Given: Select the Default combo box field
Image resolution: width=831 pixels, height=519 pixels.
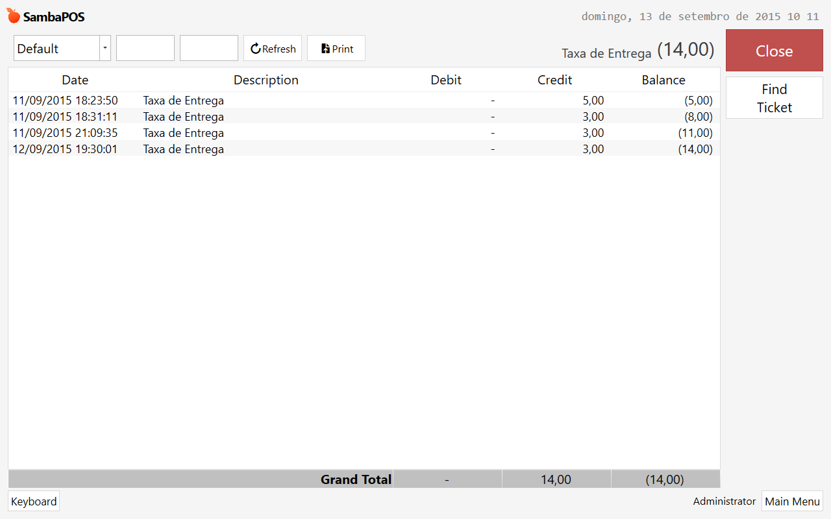Looking at the screenshot, I should pos(62,49).
